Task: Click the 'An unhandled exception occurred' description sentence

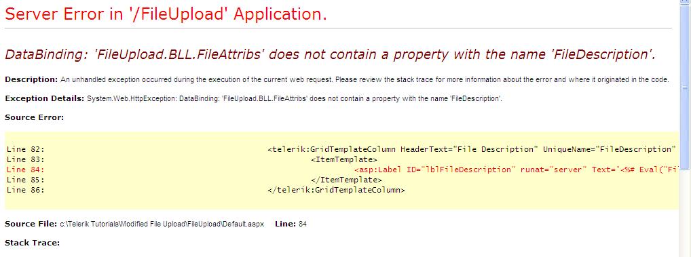Action: click(365, 79)
